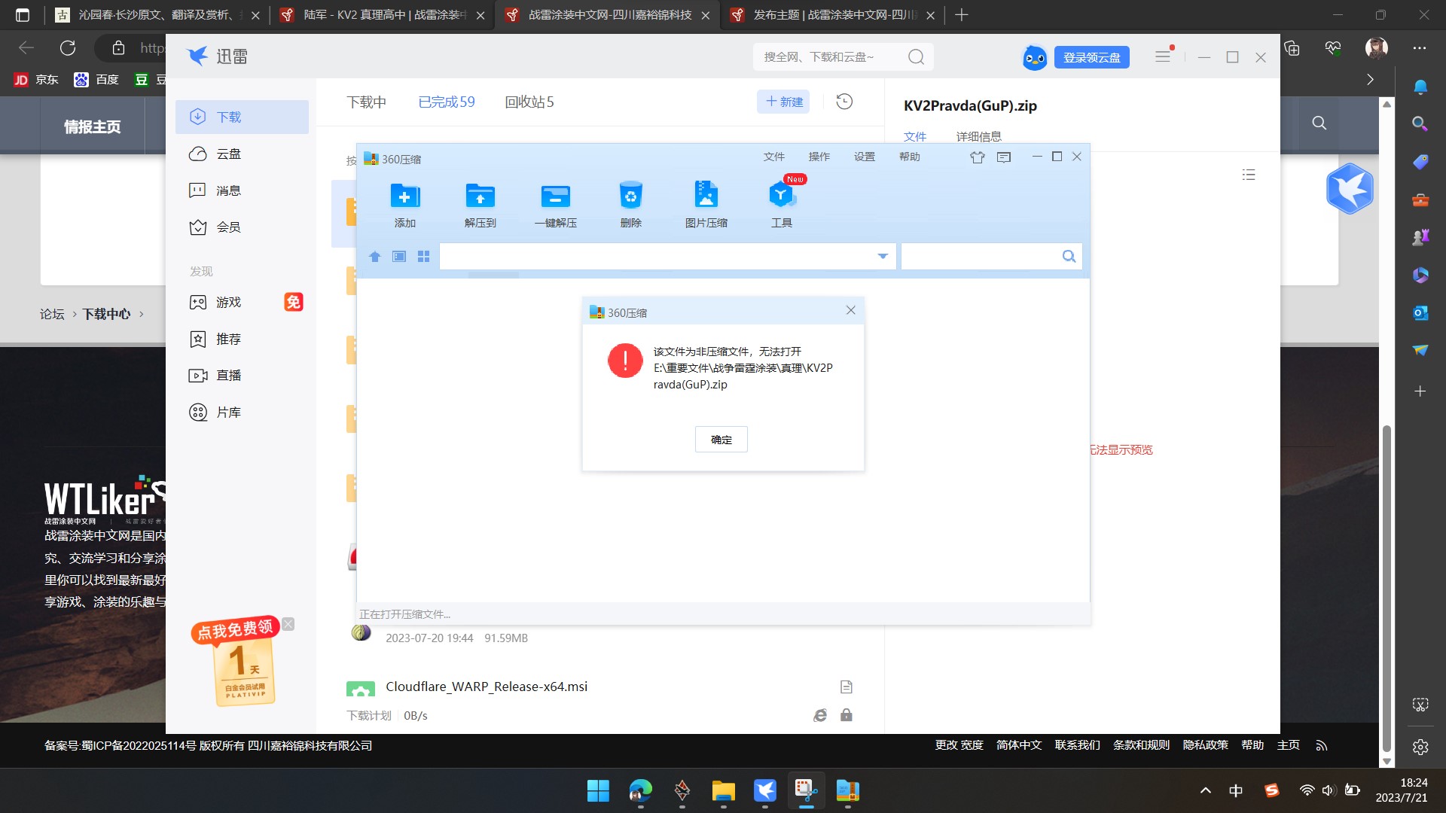Click the 删除 (Delete) trash icon
Screen dimensions: 1446x813
click(630, 196)
